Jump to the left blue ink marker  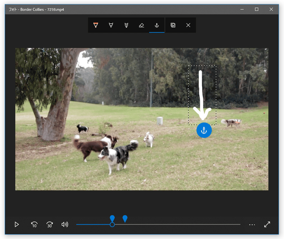112,218
